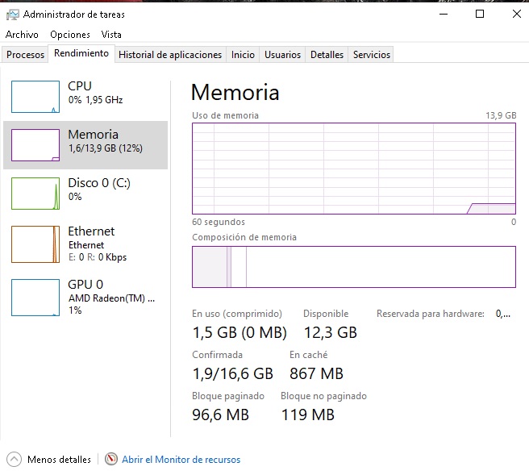This screenshot has height=475, width=529.
Task: Go to the Inicio tab
Action: (x=243, y=55)
